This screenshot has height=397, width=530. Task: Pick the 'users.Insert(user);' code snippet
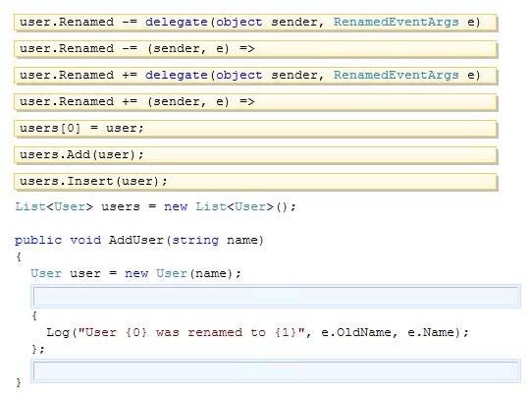[x=255, y=182]
